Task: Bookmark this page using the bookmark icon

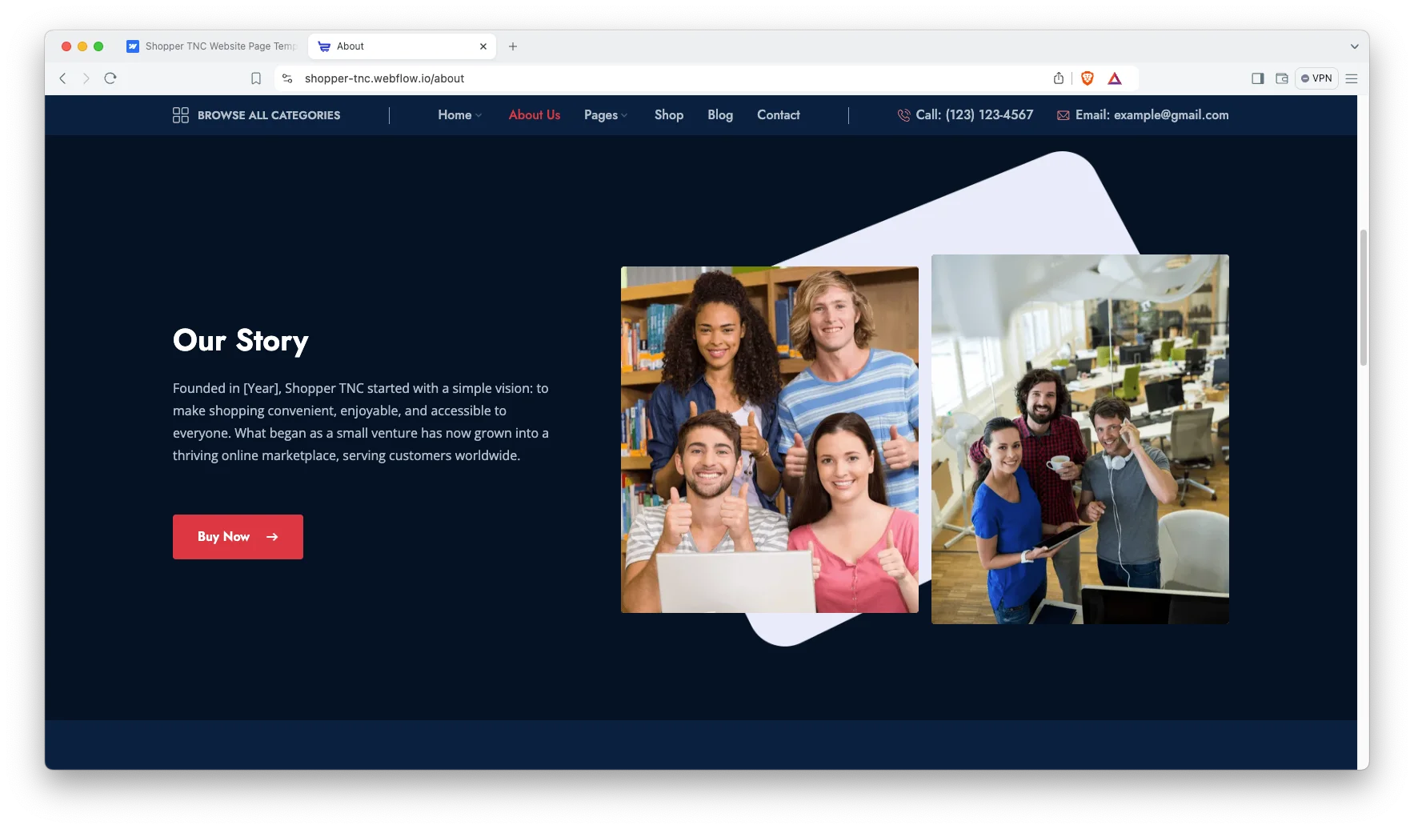Action: 255,78
